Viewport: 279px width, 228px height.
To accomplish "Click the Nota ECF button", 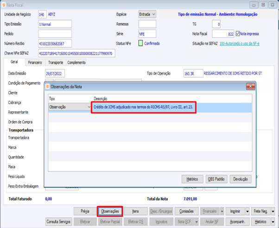I will tap(185, 222).
